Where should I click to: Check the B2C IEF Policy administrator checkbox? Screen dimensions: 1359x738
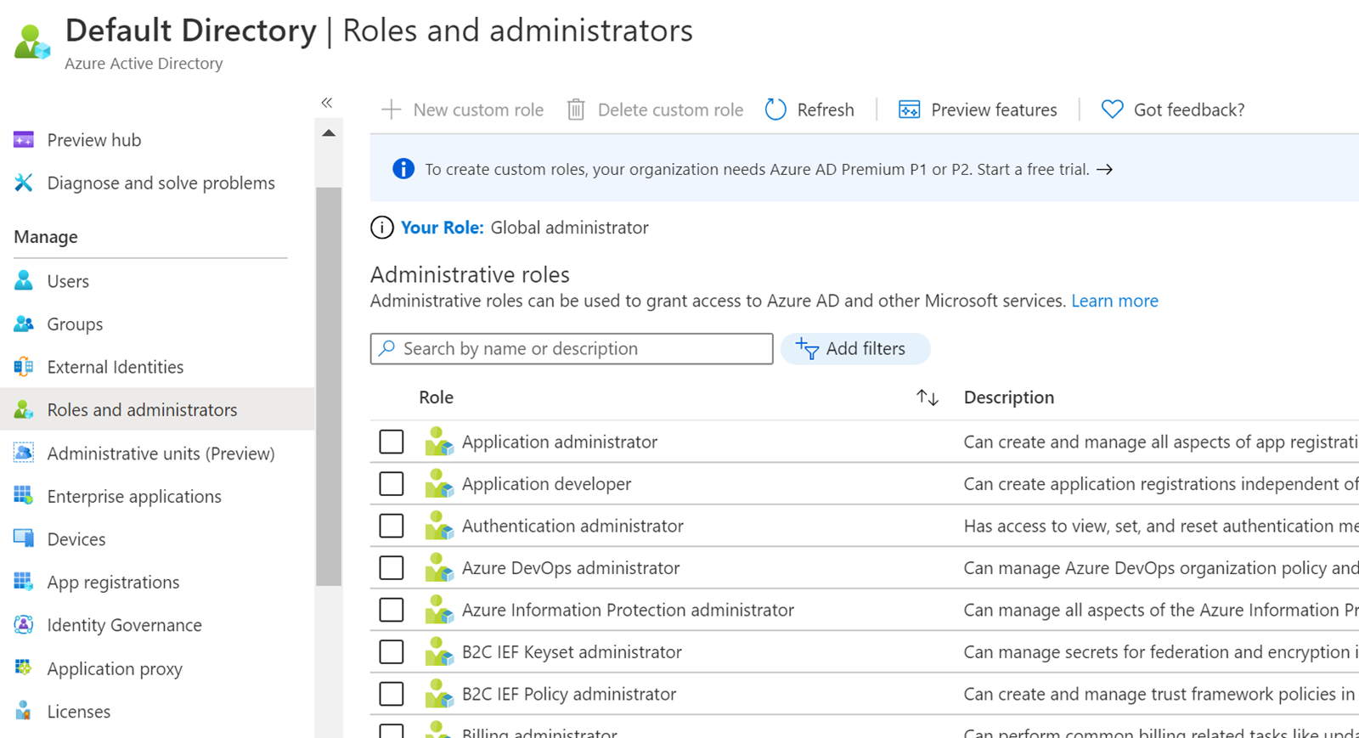392,694
